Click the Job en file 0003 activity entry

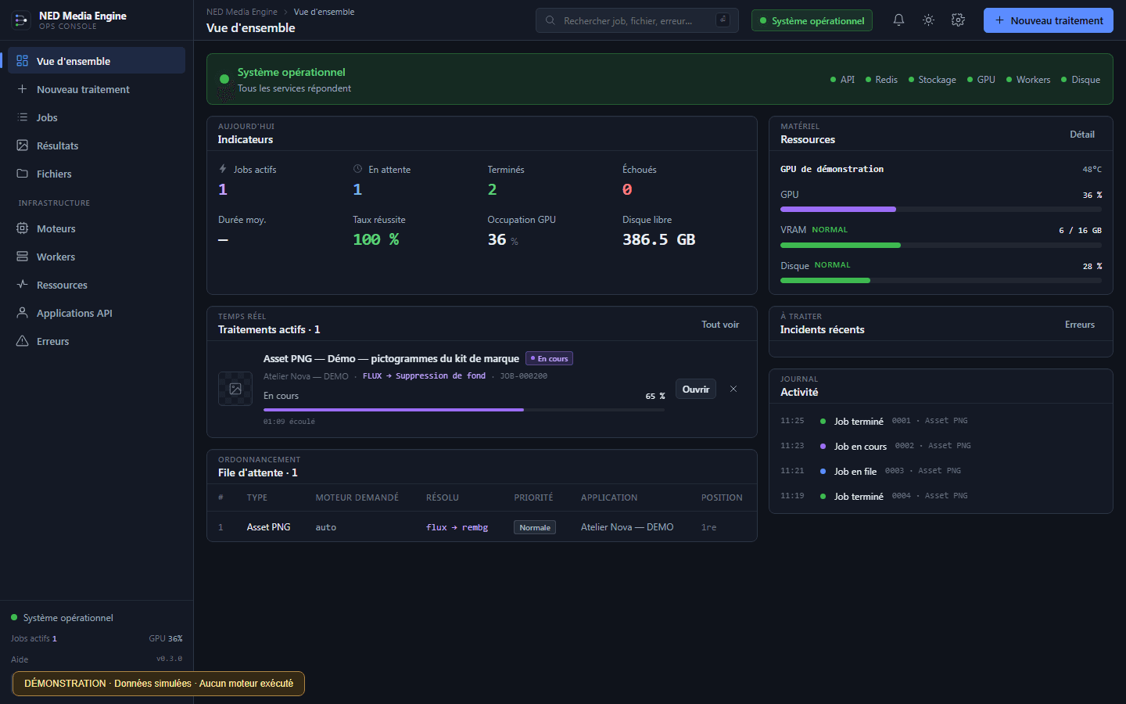pos(941,471)
